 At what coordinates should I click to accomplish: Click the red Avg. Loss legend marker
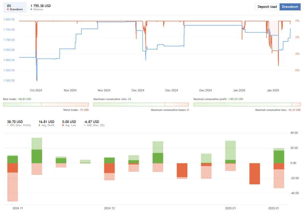click(63, 125)
